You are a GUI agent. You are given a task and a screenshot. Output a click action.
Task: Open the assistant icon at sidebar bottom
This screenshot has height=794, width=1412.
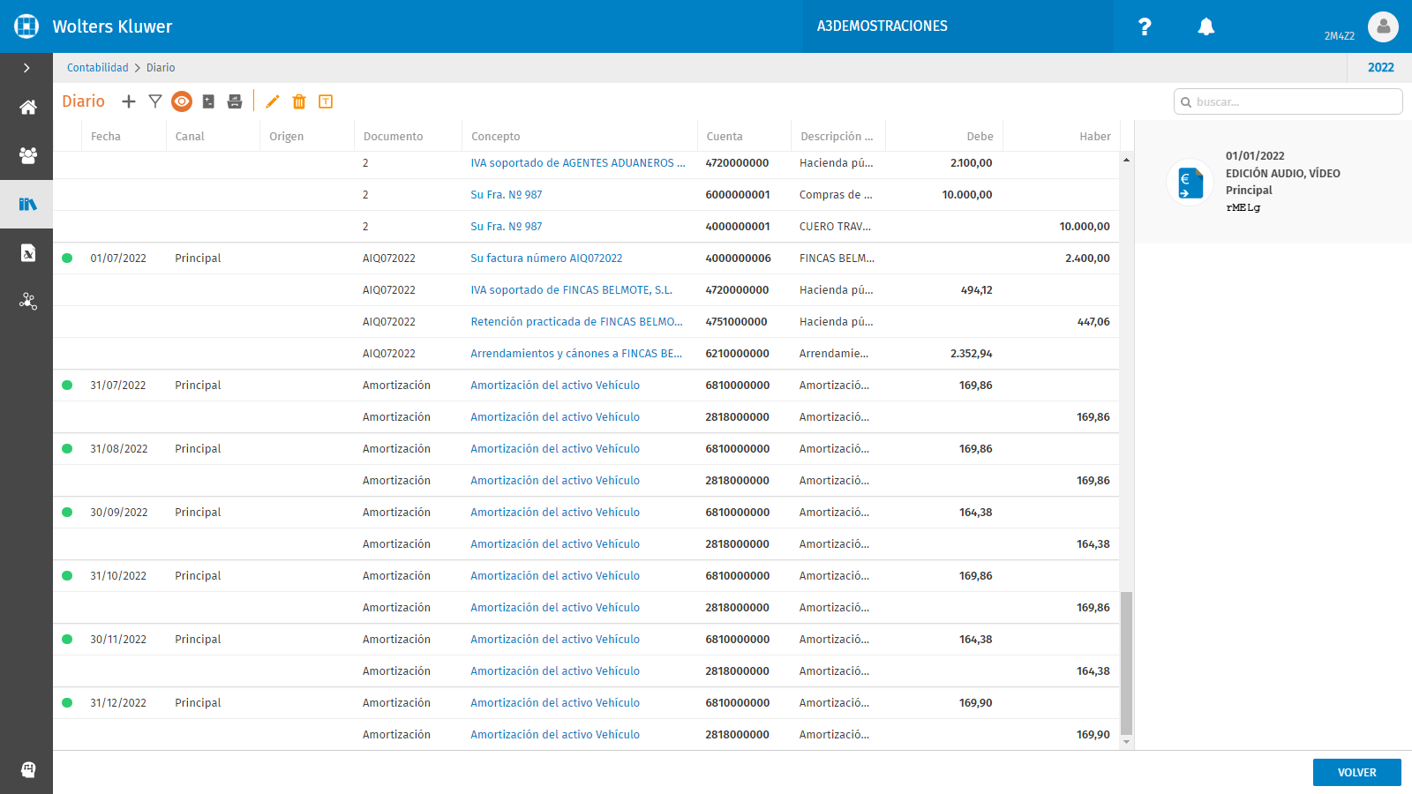[27, 769]
